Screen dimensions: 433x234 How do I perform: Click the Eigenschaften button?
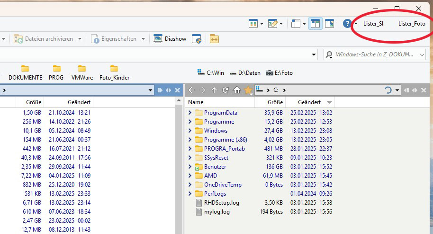coord(114,39)
